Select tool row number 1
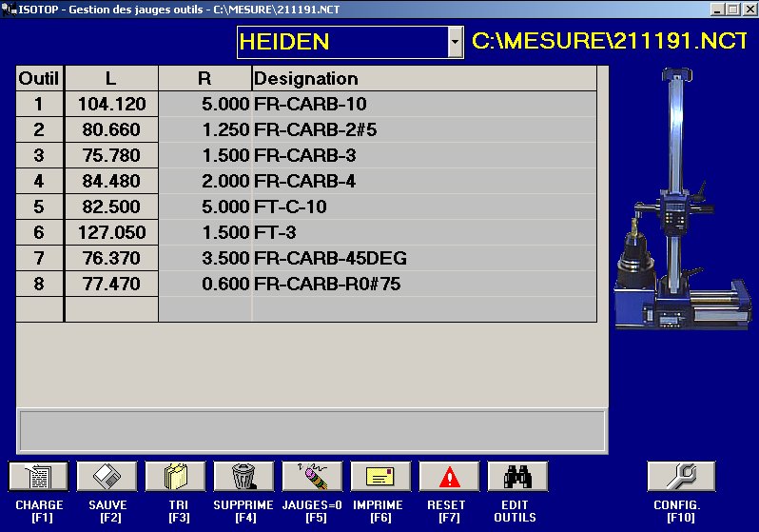The width and height of the screenshot is (759, 532). coord(39,104)
